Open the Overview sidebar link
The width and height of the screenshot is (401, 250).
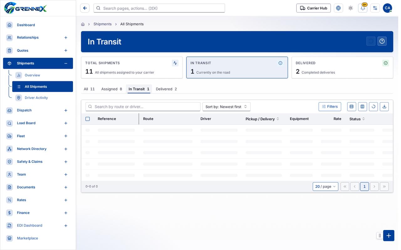pos(43,75)
